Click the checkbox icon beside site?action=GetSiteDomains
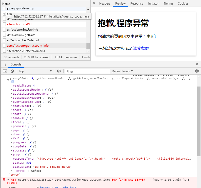This screenshot has width=201, height=188. [x=4, y=51]
